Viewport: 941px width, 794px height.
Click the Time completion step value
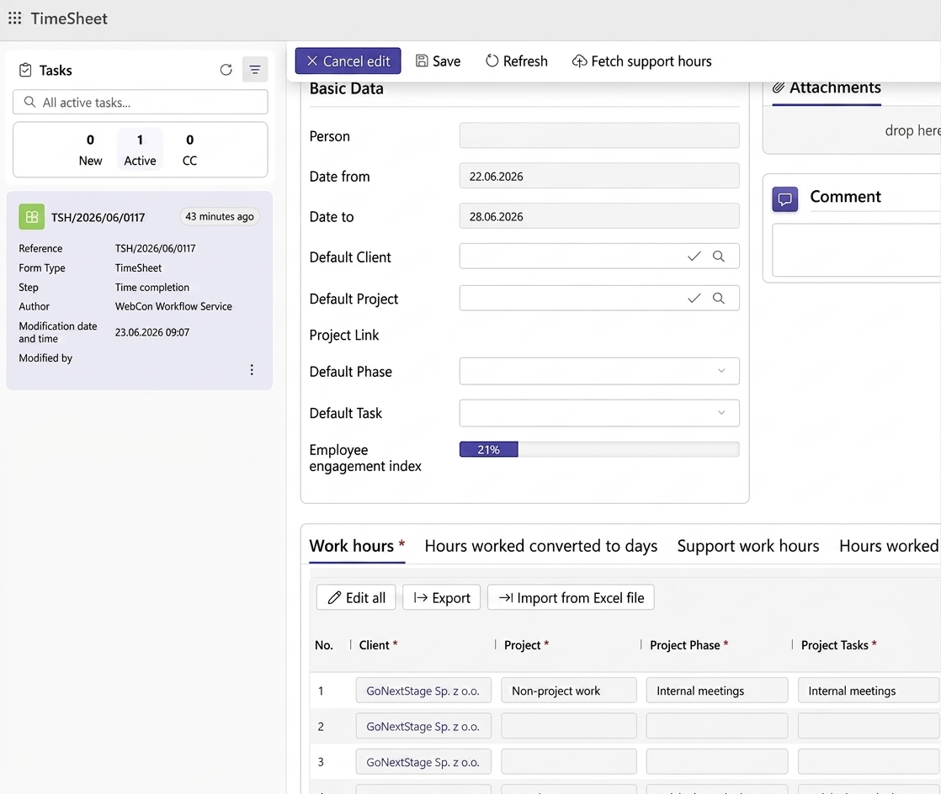(x=152, y=288)
